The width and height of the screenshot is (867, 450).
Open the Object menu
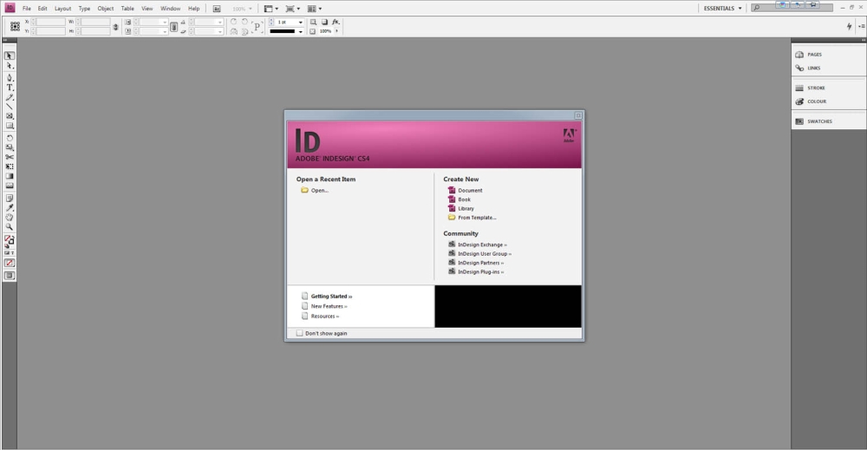click(x=106, y=9)
